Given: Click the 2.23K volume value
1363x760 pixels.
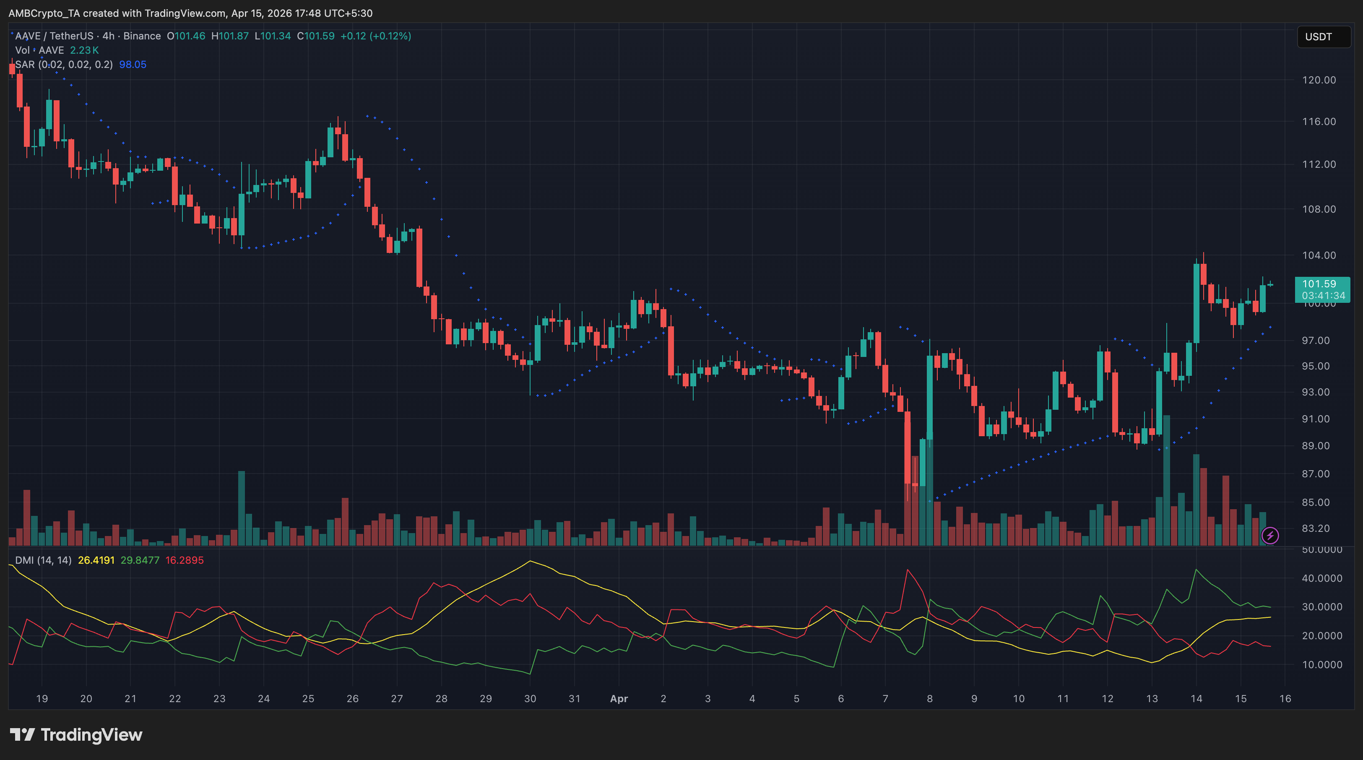Looking at the screenshot, I should pyautogui.click(x=84, y=50).
